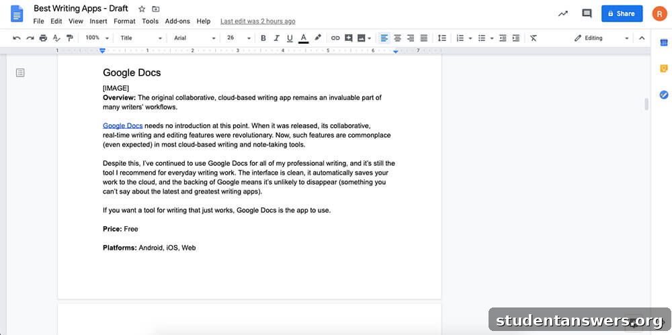Open the Help menu
The image size is (672, 335).
pos(204,21)
